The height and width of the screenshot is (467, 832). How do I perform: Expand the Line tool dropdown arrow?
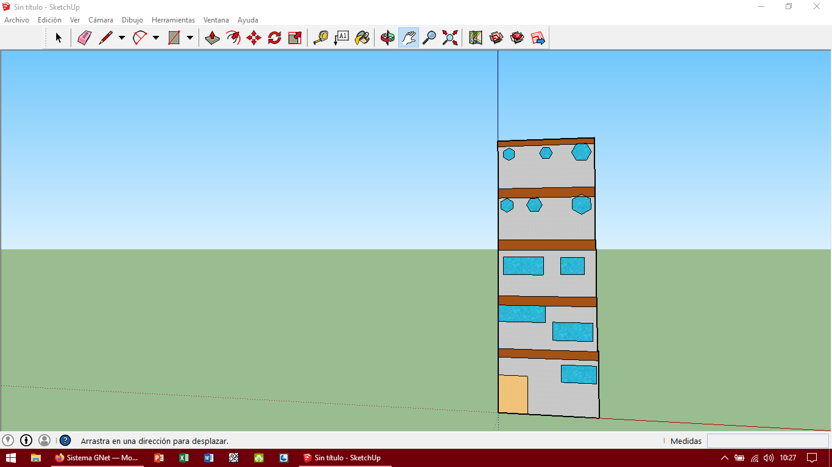[122, 38]
